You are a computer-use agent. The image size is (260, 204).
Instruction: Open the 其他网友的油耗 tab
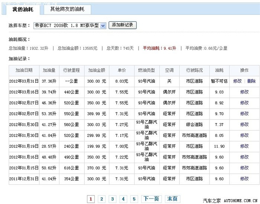coord(67,9)
